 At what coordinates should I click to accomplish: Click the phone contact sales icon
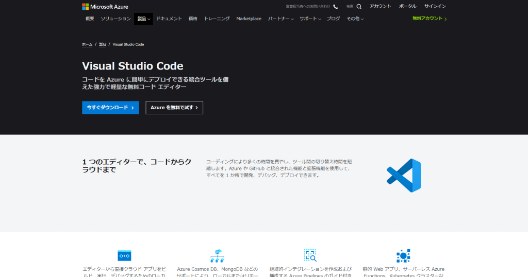(335, 6)
